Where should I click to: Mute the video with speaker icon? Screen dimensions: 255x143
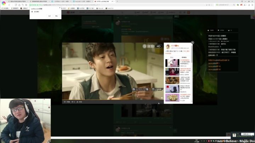point(162,98)
